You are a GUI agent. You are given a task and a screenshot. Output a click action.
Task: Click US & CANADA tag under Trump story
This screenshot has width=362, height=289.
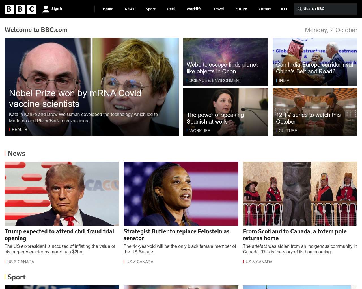[21, 262]
